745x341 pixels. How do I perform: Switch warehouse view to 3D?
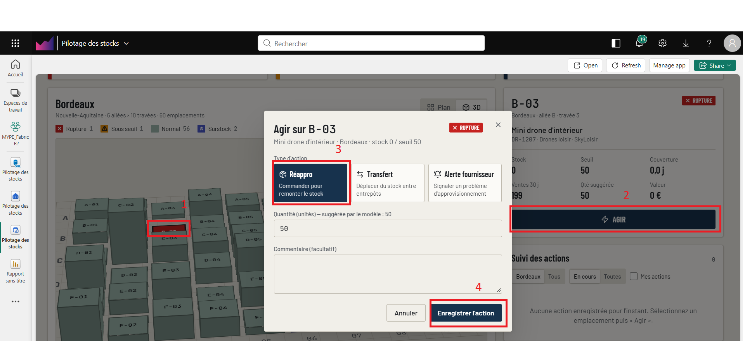tap(471, 107)
